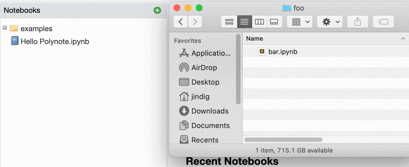Open the item grouping dropdown
Image resolution: width=409 pixels, height=167 pixels.
299,21
